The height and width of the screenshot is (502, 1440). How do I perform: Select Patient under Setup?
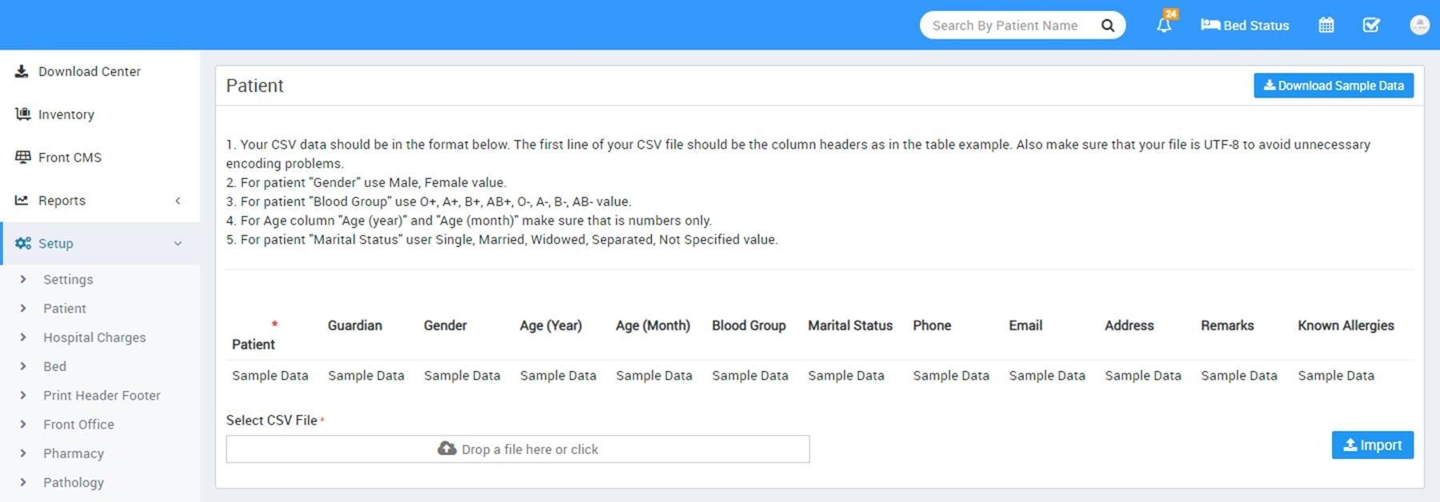pos(65,309)
